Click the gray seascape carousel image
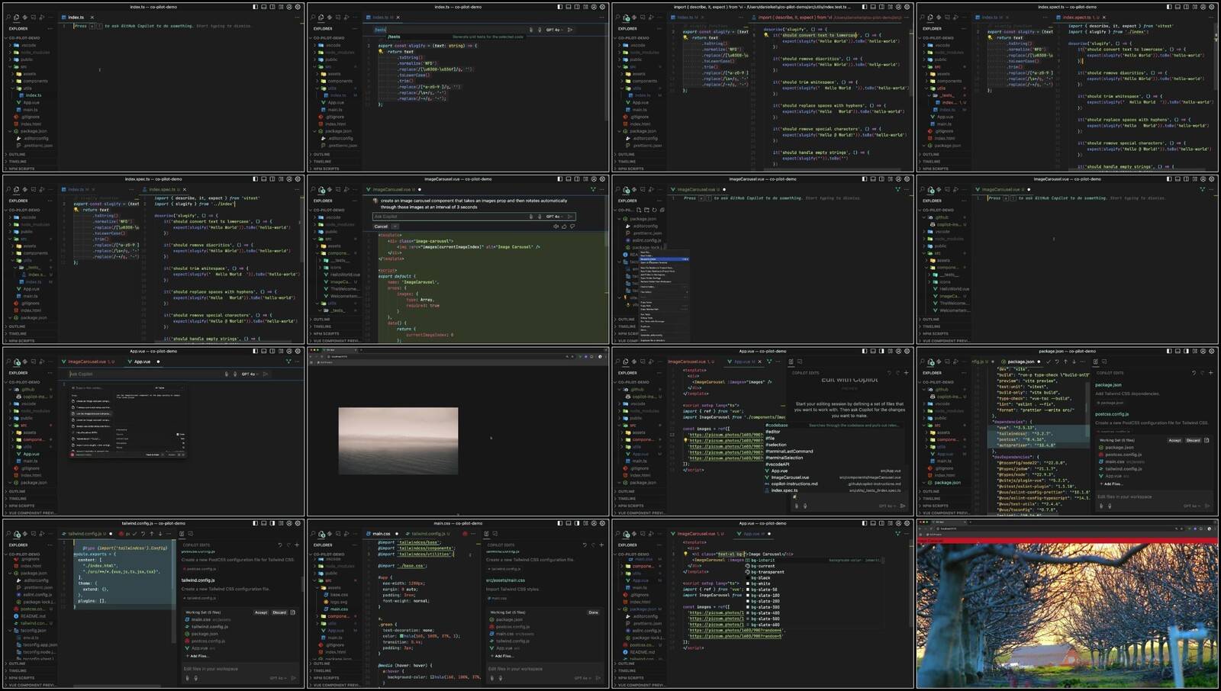This screenshot has width=1221, height=691. pos(398,440)
